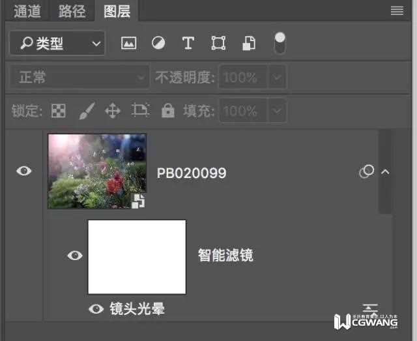Select the white smart filter mask thumbnail
This screenshot has width=417, height=341.
tap(137, 257)
